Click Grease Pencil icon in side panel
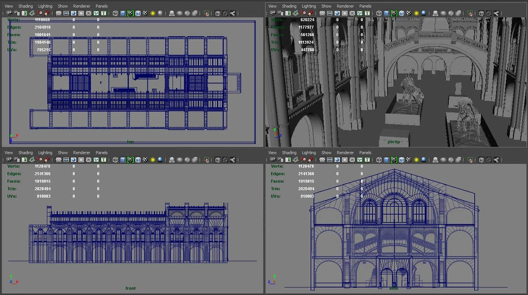Screen dimensions: 528x295 click(311, 160)
